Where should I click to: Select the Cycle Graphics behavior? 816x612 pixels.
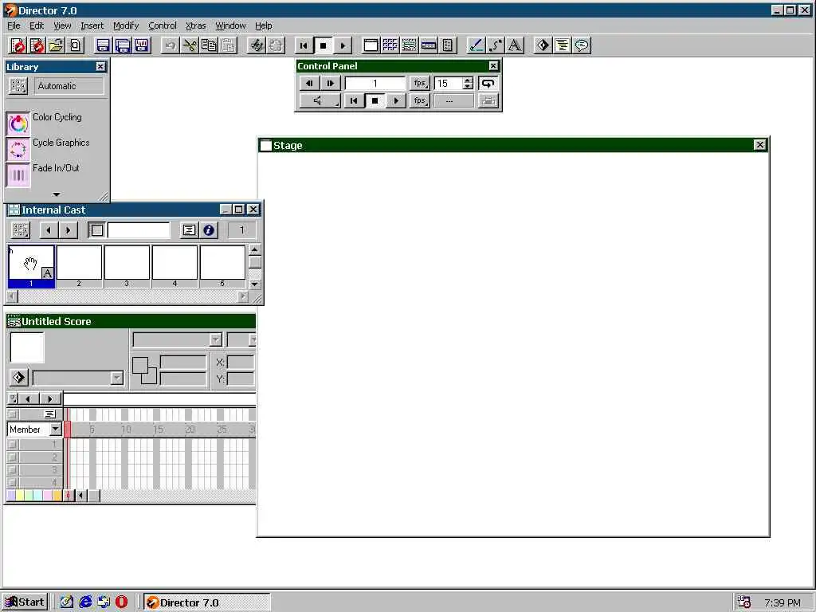[x=18, y=149]
